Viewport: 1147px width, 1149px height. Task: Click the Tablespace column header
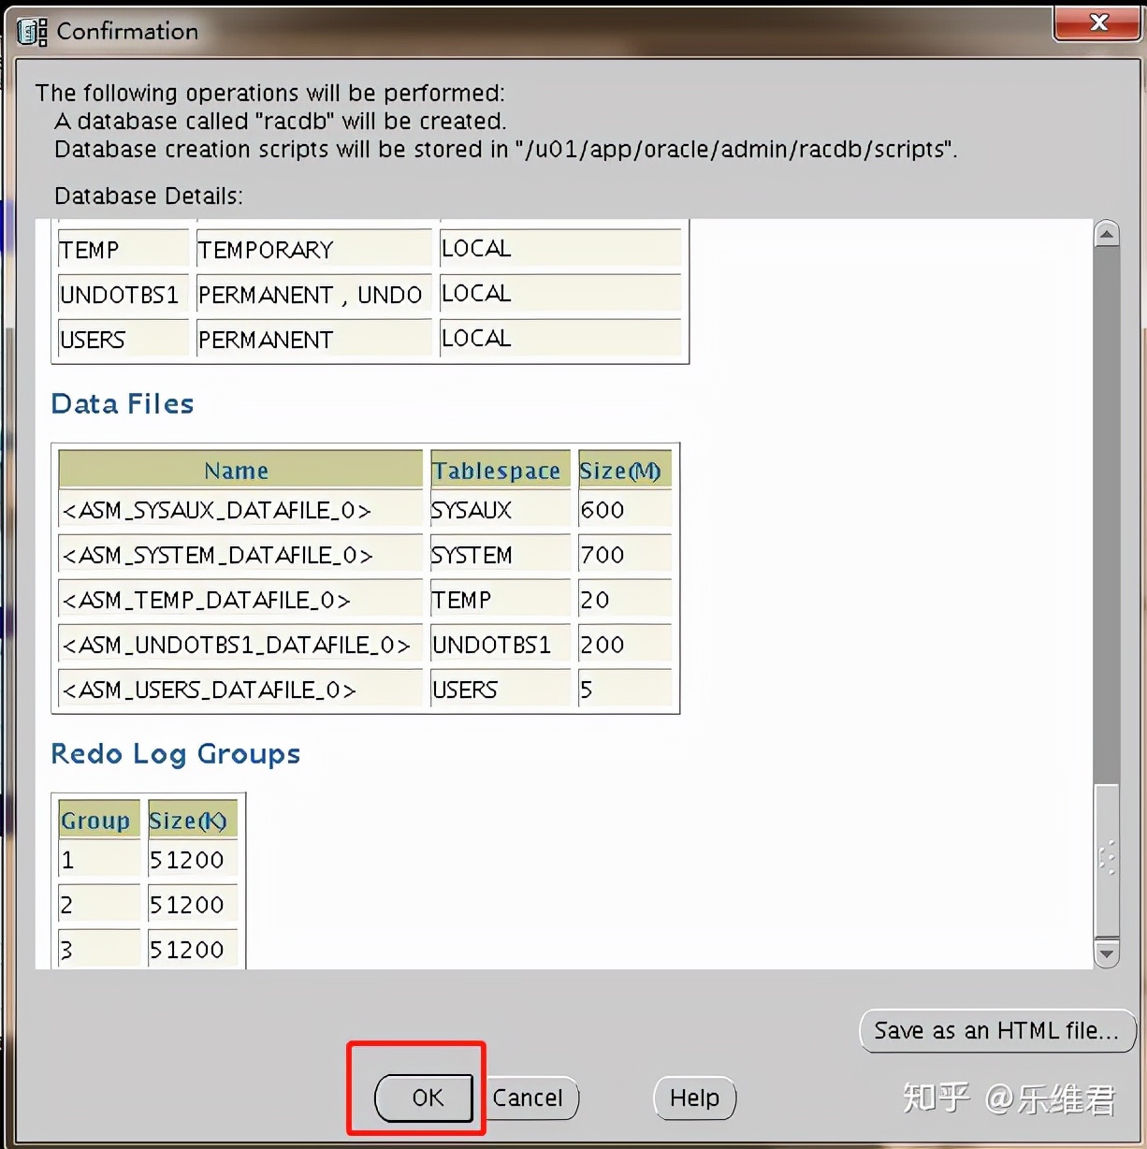point(500,470)
